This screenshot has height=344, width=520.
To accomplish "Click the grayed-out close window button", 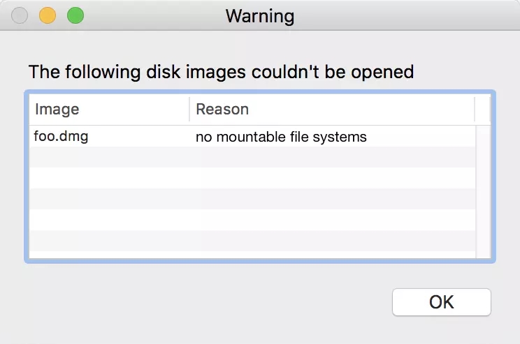I will click(x=20, y=15).
